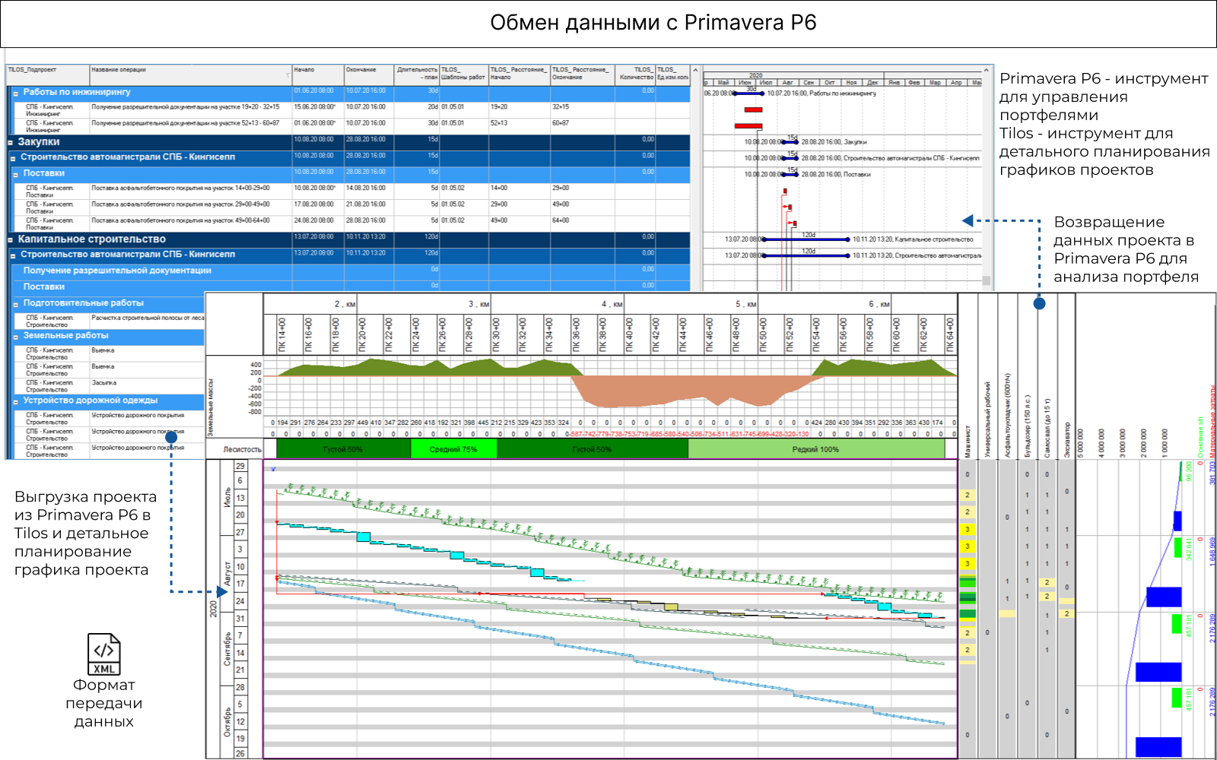
Task: Click the TILOS_Количество column header
Action: coord(635,74)
